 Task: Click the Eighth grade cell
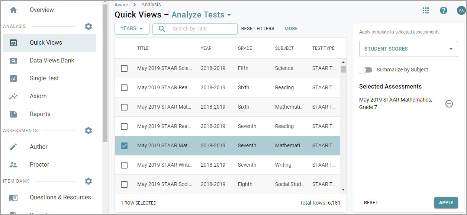pos(245,184)
